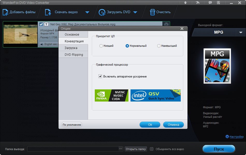Open the Основное tab
Screen dimensions: 246x155
(x=73, y=34)
